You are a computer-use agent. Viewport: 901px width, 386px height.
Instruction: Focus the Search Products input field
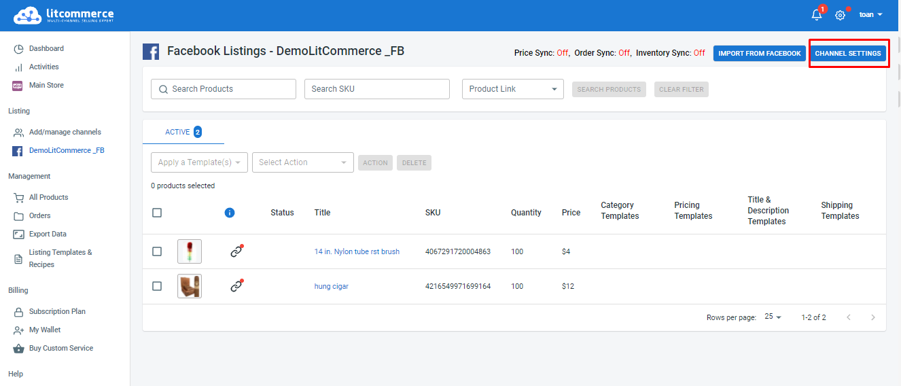click(224, 89)
